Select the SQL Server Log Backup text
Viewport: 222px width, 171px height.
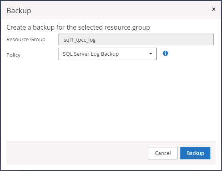pos(91,54)
